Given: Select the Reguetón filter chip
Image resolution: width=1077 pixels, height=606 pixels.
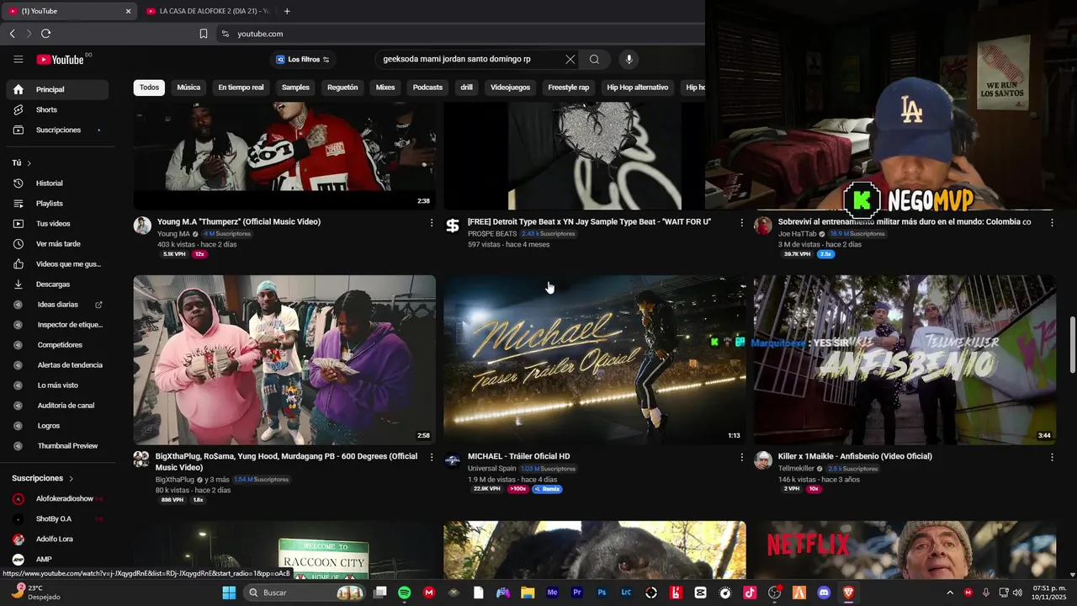Looking at the screenshot, I should pos(342,88).
